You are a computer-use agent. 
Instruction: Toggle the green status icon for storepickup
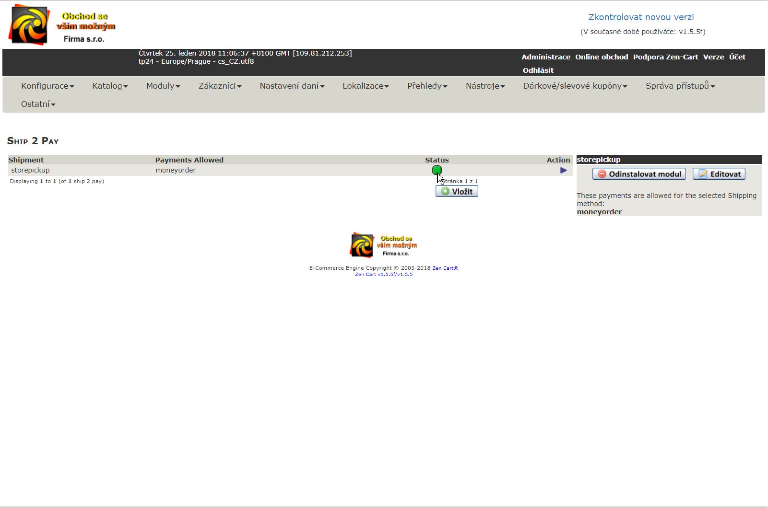tap(437, 170)
